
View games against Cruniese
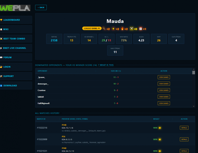click(x=164, y=90)
